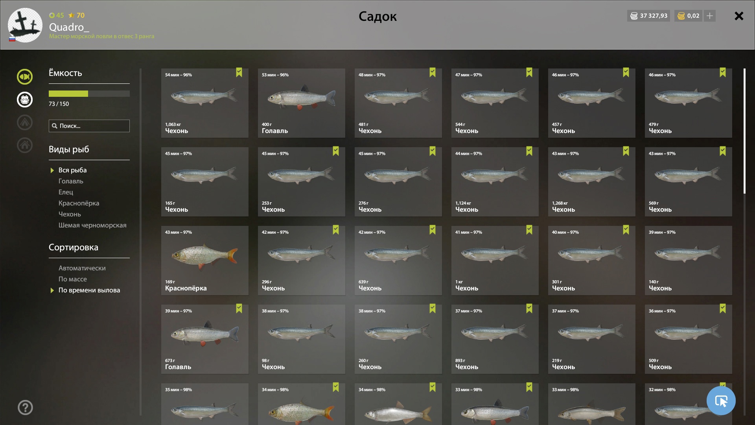The height and width of the screenshot is (425, 755).
Task: Open the help question mark icon
Action: [25, 408]
